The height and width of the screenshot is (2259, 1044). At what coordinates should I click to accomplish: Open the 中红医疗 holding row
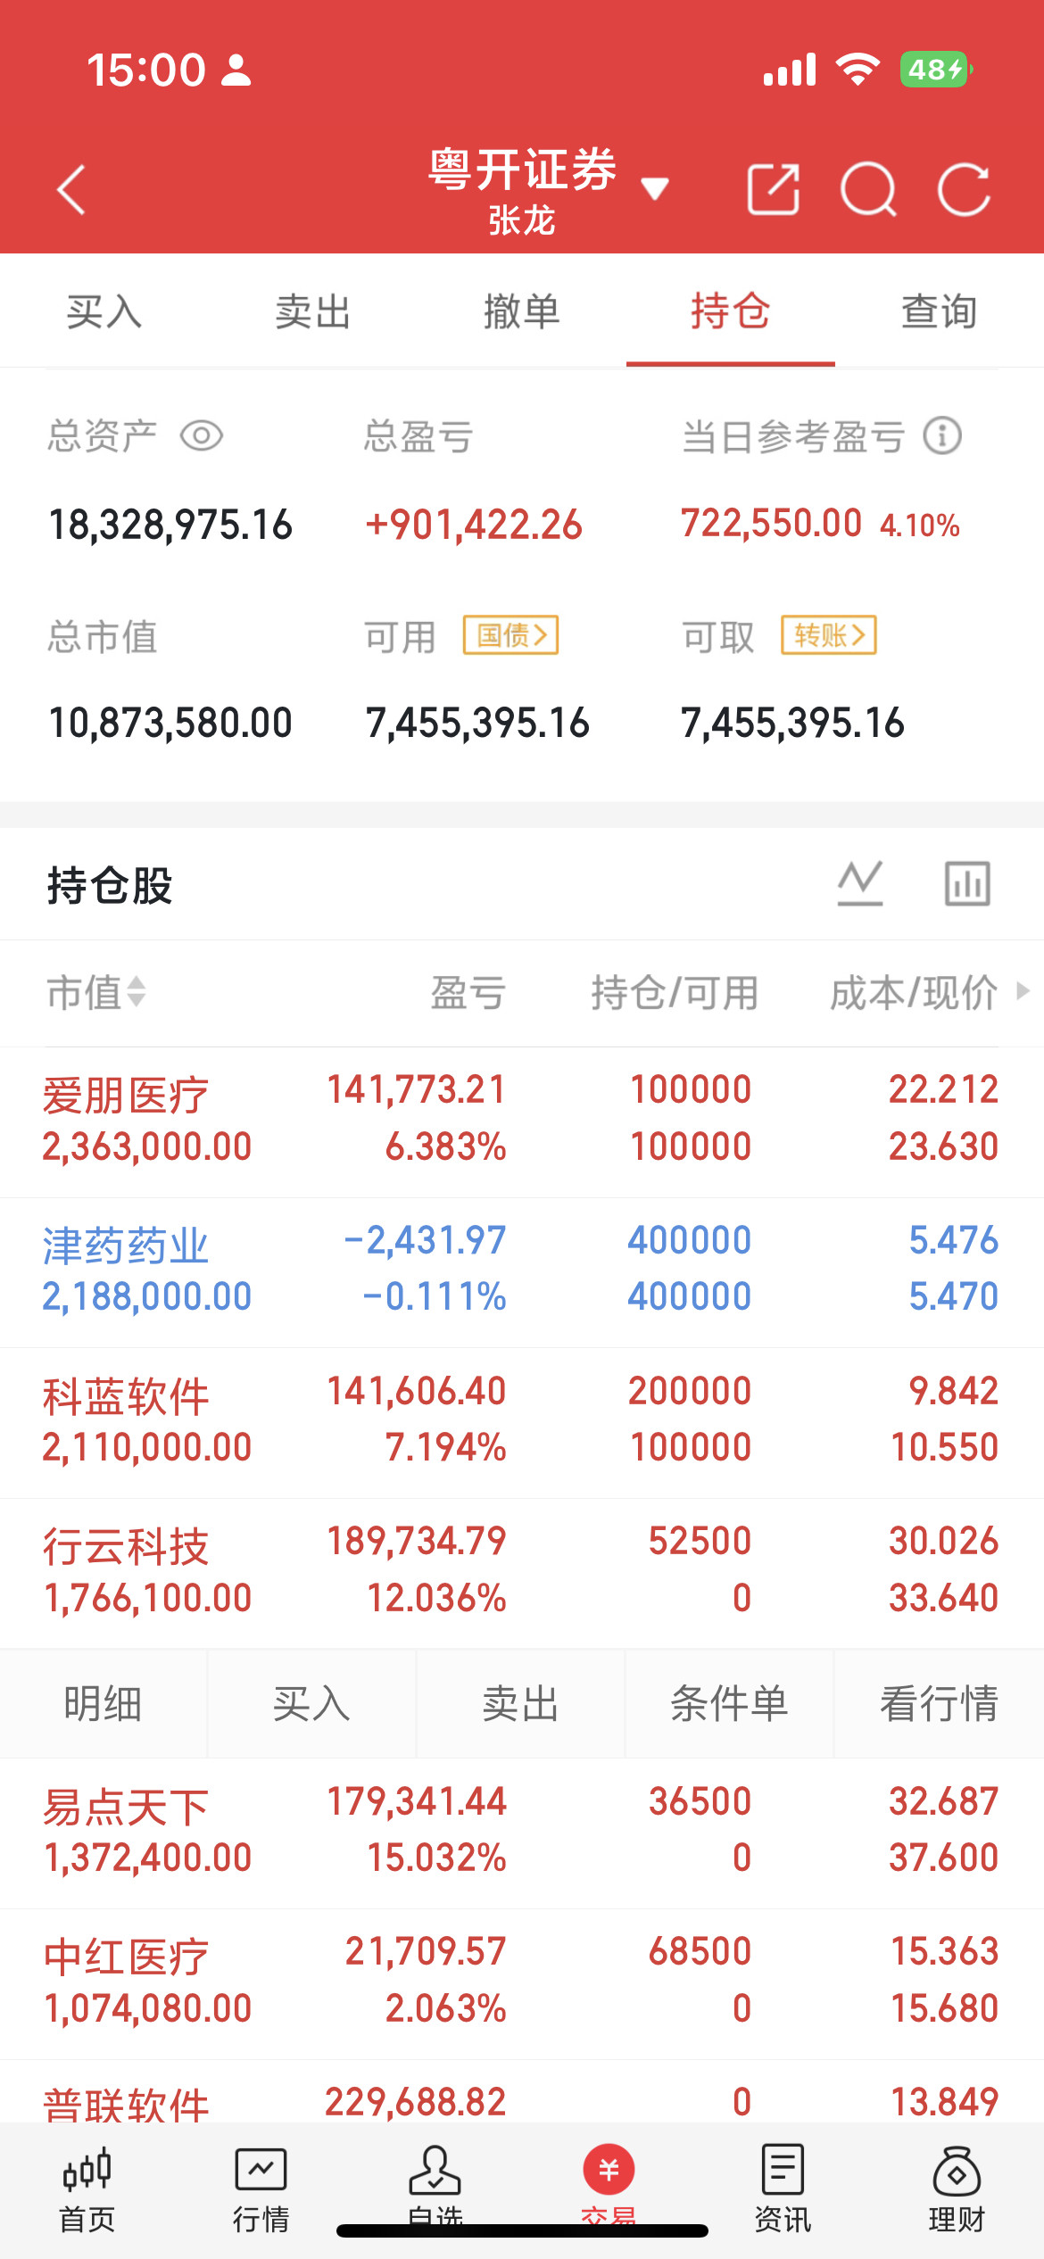pyautogui.click(x=522, y=1984)
